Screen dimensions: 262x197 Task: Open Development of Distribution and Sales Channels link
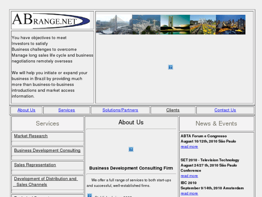point(45,181)
